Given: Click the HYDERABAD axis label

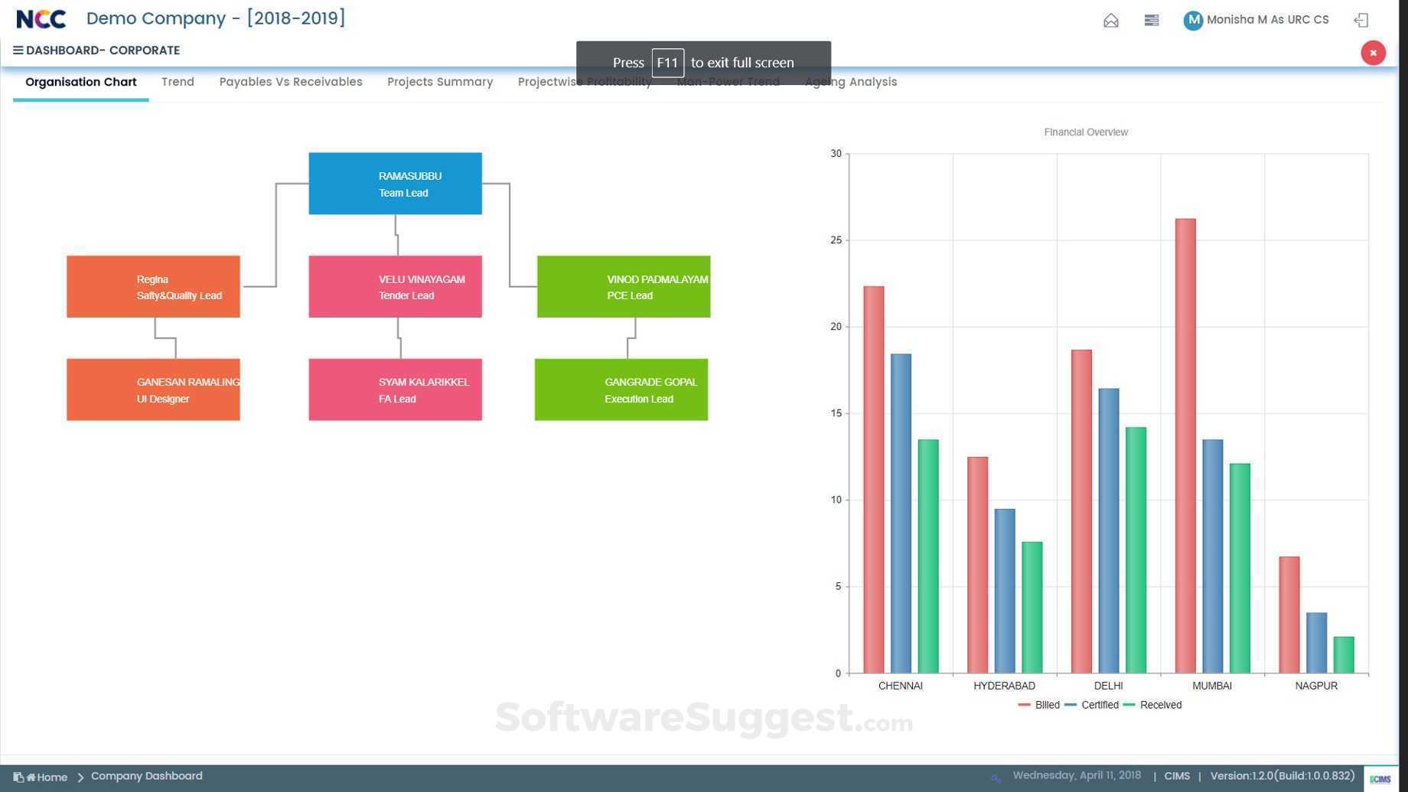Looking at the screenshot, I should (x=1004, y=686).
